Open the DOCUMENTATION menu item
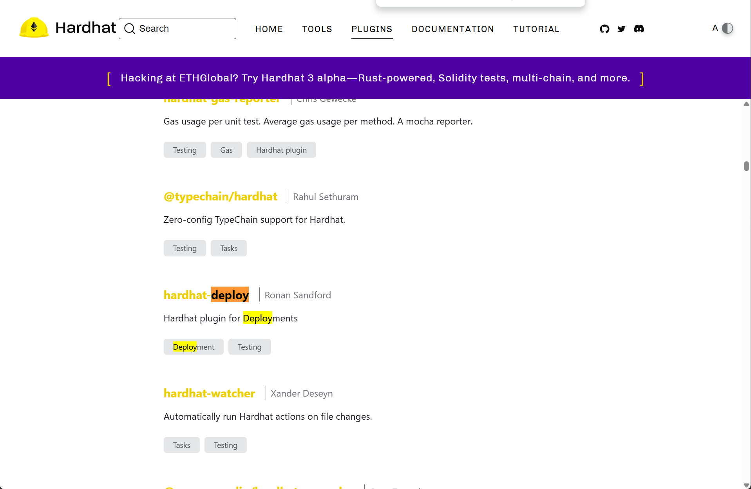The height and width of the screenshot is (489, 751). pyautogui.click(x=452, y=29)
